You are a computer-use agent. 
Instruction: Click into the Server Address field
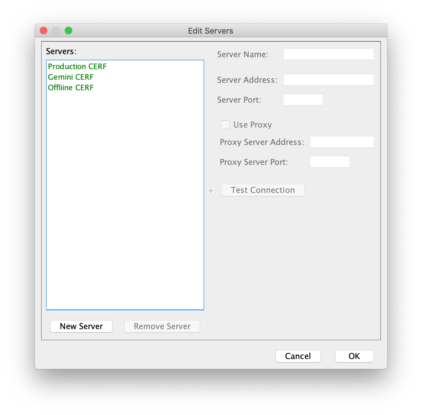tap(328, 80)
